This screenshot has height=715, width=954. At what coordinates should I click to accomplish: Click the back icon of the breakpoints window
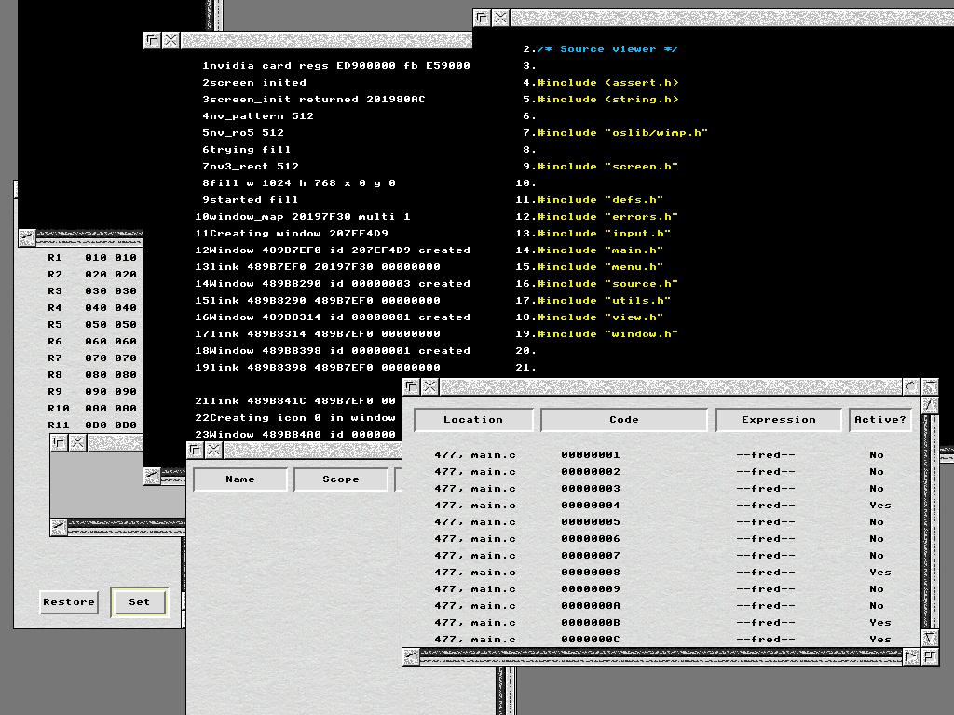pyautogui.click(x=411, y=386)
